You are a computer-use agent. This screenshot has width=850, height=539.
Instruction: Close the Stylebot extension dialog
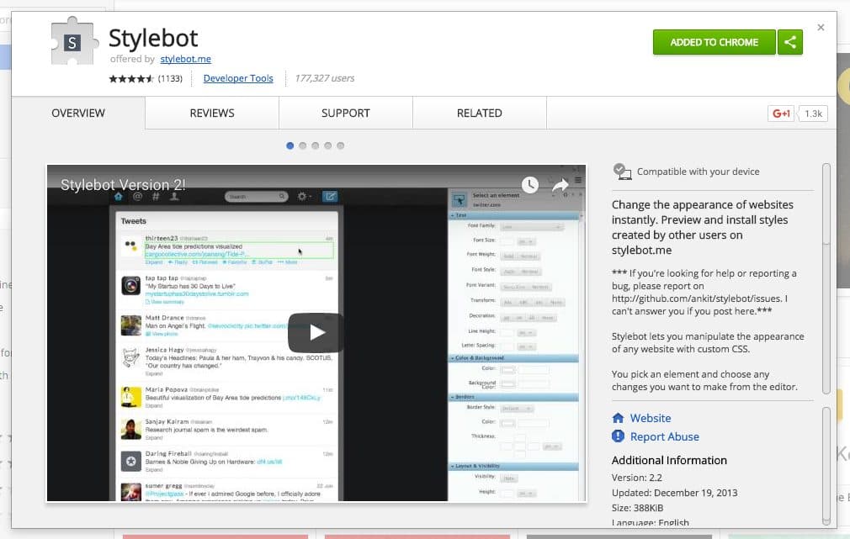tap(821, 28)
